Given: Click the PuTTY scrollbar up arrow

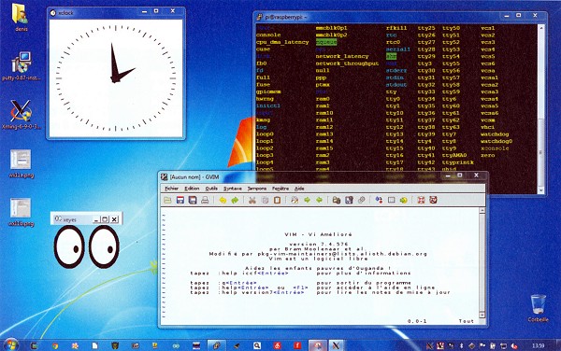Looking at the screenshot, I should (540, 27).
